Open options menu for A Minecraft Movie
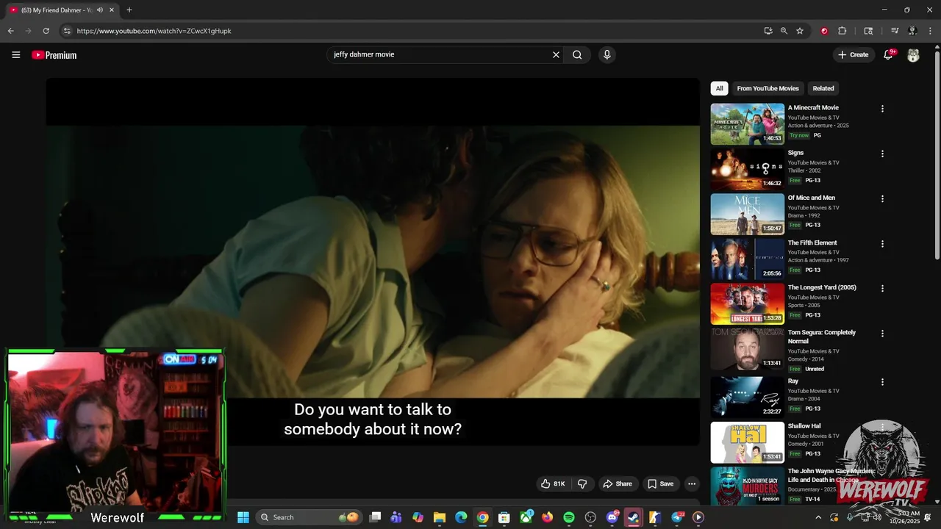Screen dimensions: 941x529 click(x=882, y=109)
